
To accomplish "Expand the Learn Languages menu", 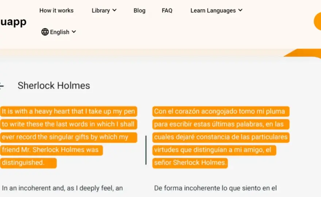I will coord(216,11).
